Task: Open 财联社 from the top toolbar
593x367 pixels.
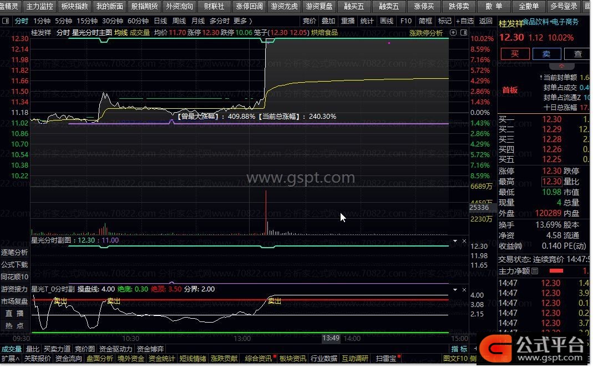Action: (214, 7)
